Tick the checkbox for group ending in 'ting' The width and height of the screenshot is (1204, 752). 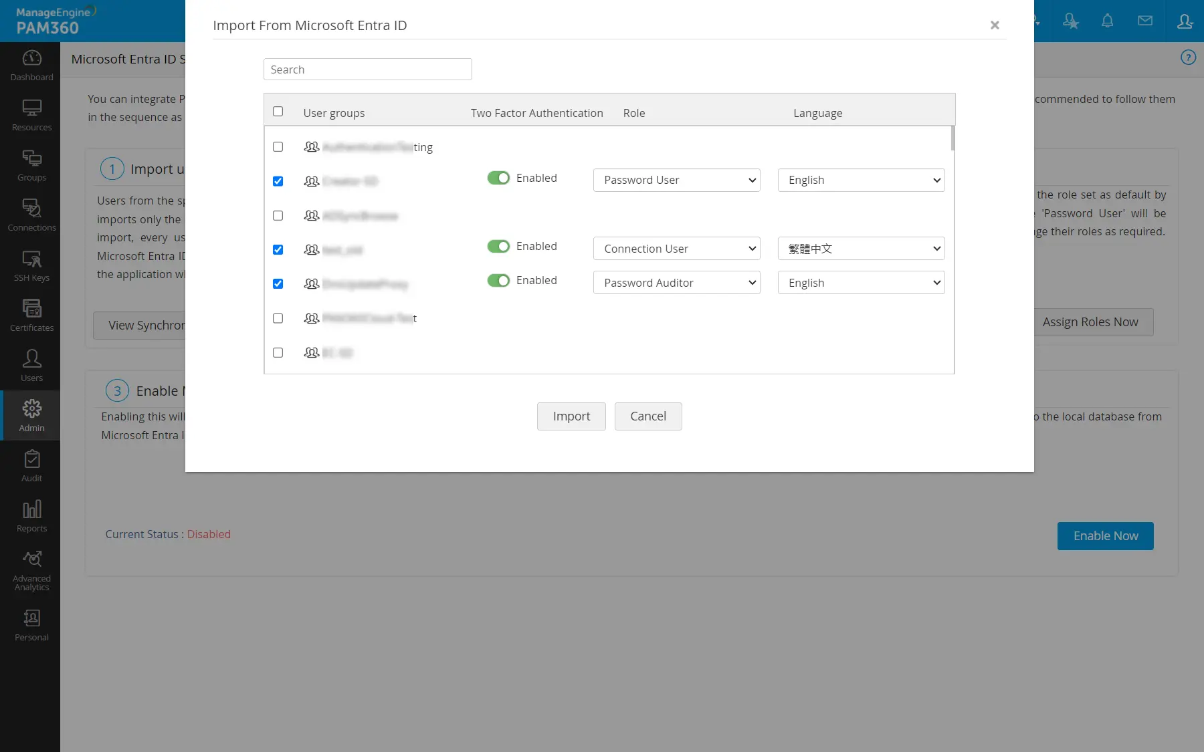(x=278, y=147)
